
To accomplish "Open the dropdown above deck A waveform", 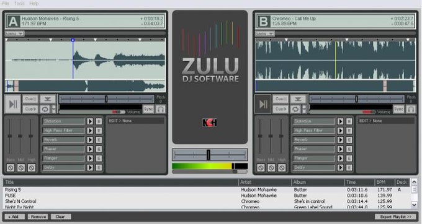I will [14, 33].
